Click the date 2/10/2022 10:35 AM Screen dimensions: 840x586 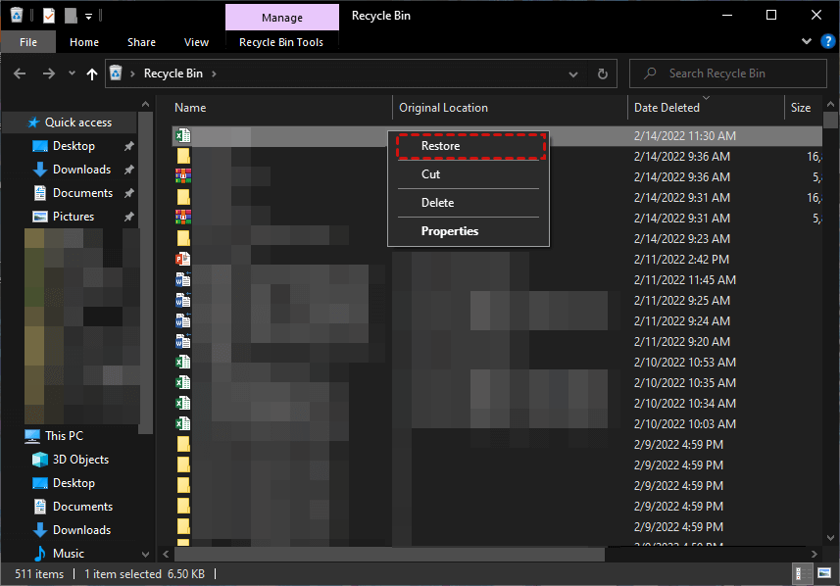coord(684,383)
